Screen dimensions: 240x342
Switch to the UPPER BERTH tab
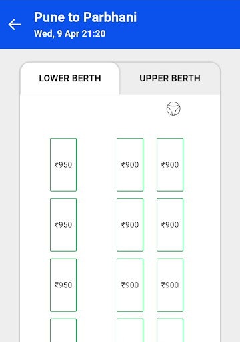[170, 78]
